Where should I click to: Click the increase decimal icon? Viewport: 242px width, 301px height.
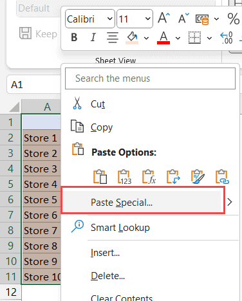click(227, 38)
